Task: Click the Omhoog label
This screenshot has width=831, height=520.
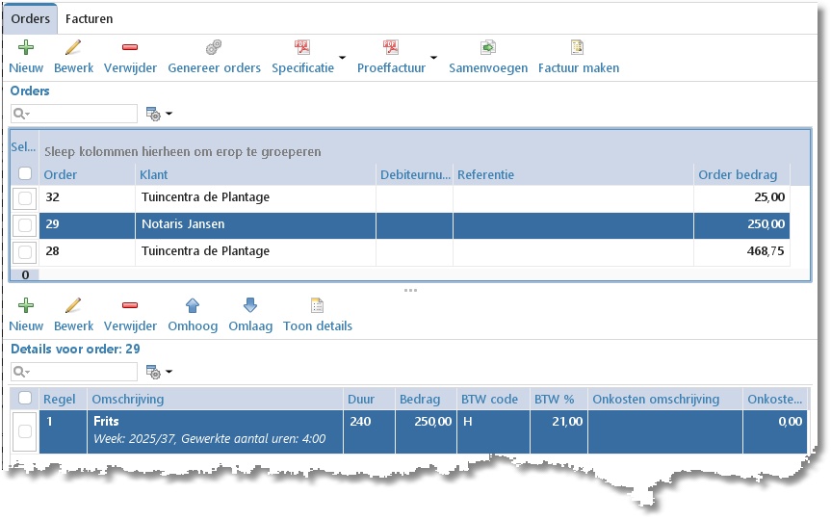Action: pyautogui.click(x=193, y=326)
